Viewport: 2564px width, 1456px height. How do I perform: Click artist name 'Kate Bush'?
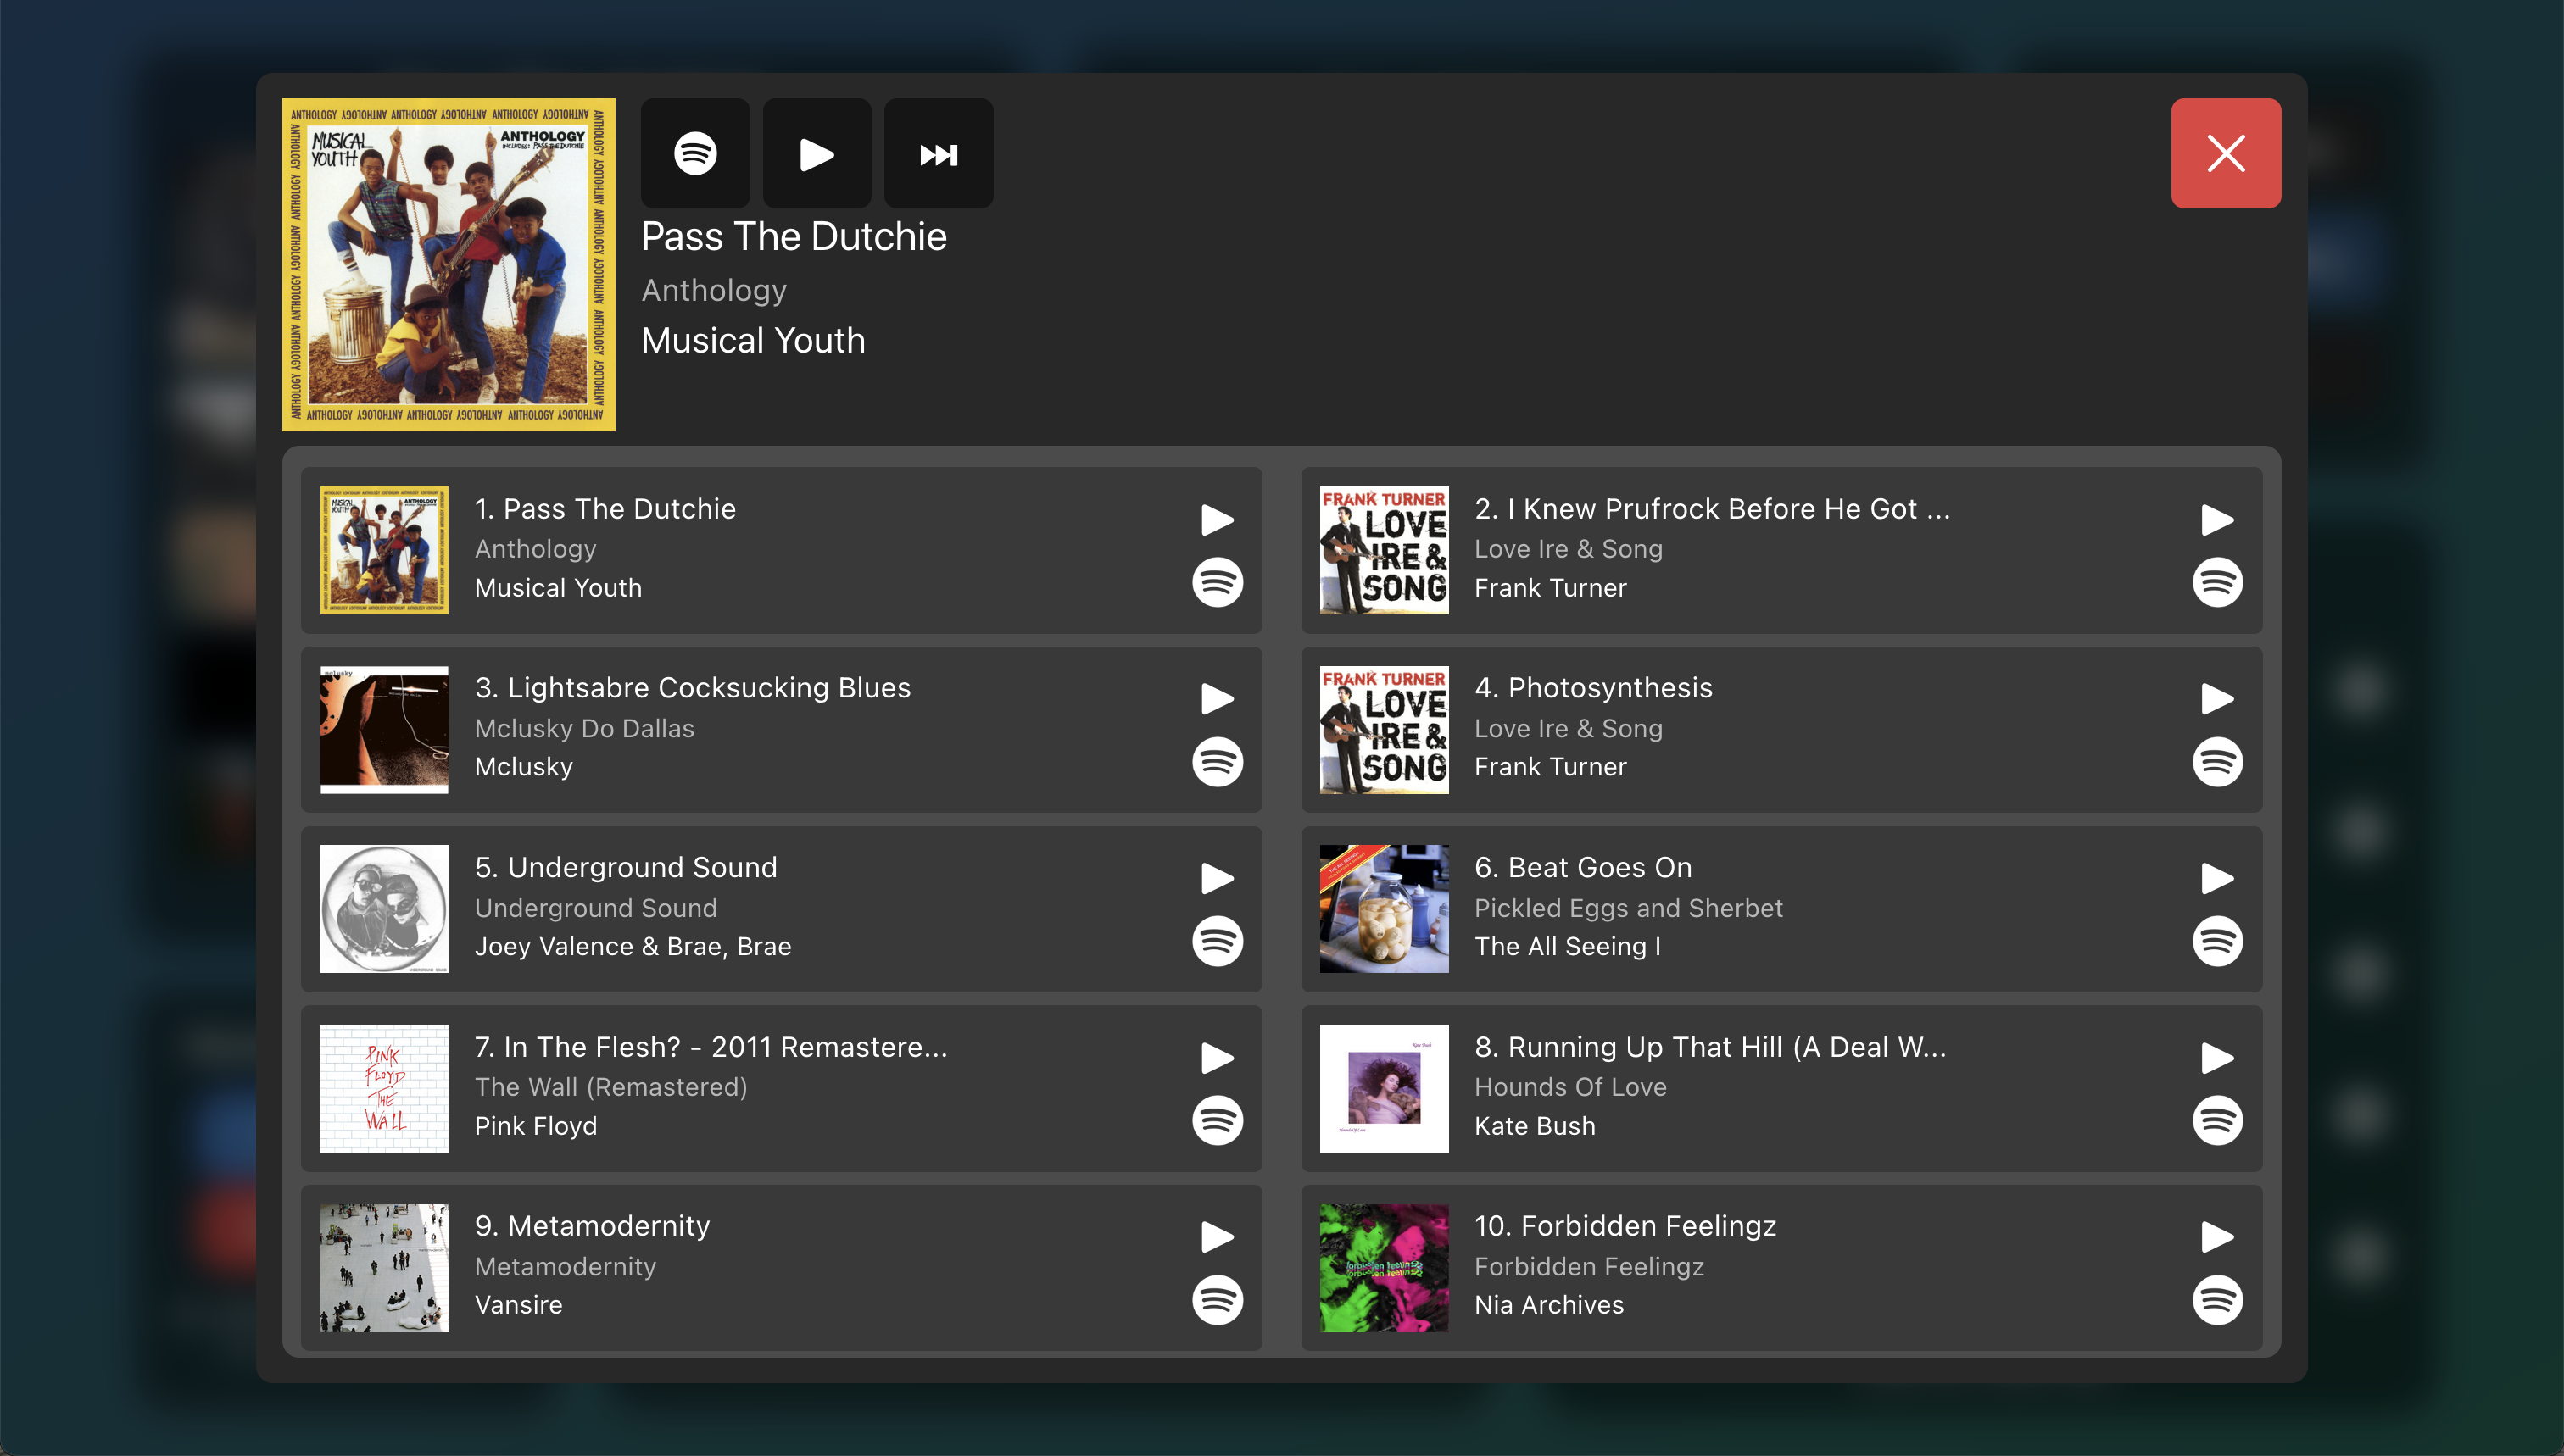pos(1536,1126)
